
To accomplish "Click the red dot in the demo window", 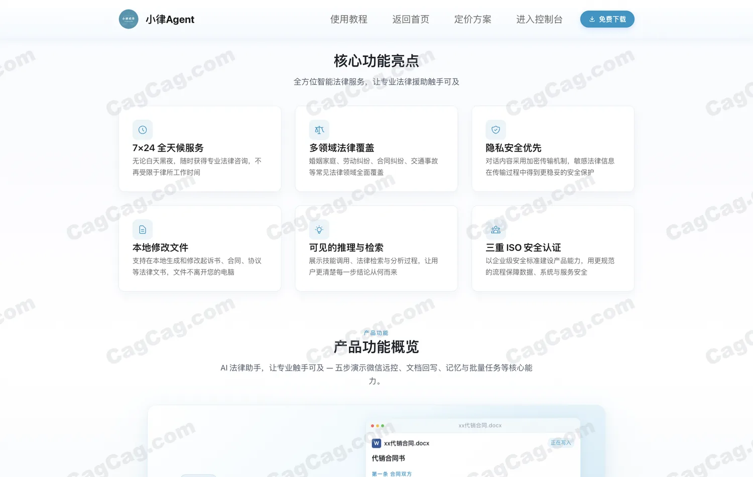I will pyautogui.click(x=372, y=426).
